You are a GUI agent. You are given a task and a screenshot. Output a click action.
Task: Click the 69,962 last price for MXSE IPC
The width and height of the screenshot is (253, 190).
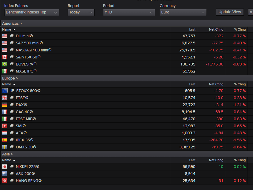coord(189,71)
